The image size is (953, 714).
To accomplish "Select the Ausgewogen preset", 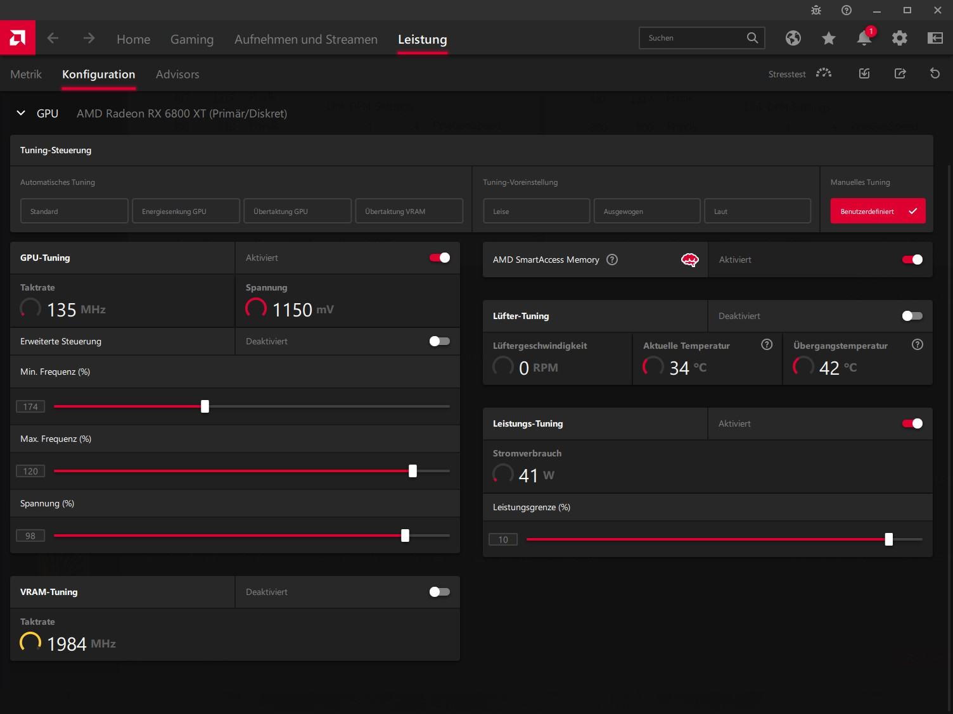I will pyautogui.click(x=647, y=211).
